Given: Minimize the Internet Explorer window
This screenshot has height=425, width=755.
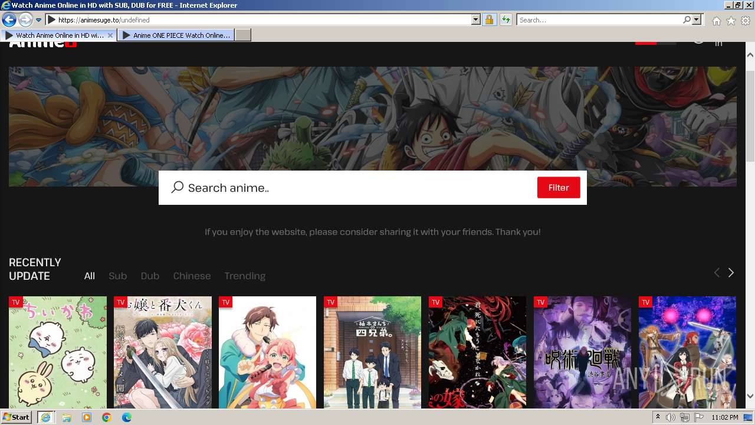Looking at the screenshot, I should [728, 5].
